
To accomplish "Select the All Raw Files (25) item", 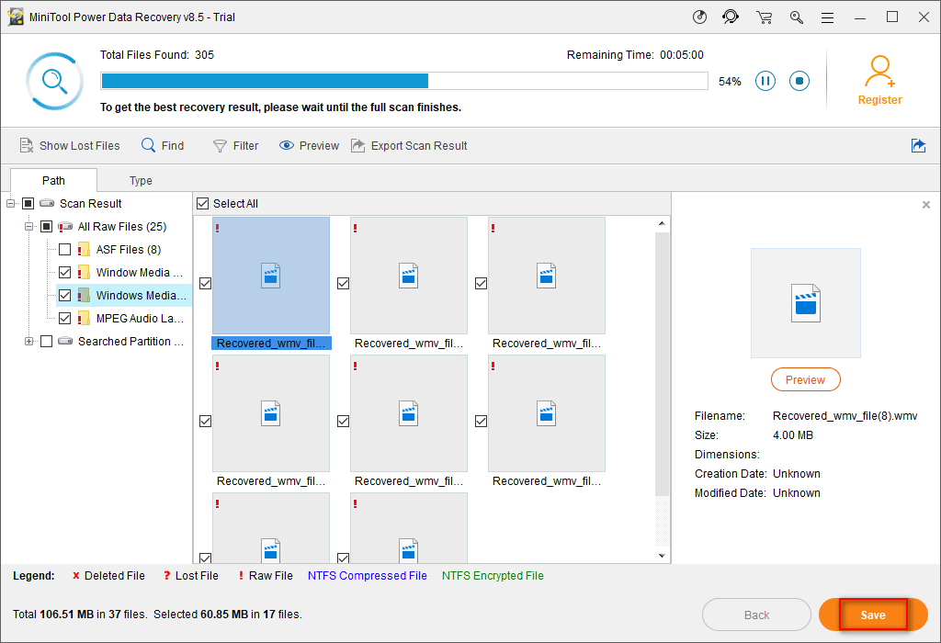I will [x=122, y=227].
